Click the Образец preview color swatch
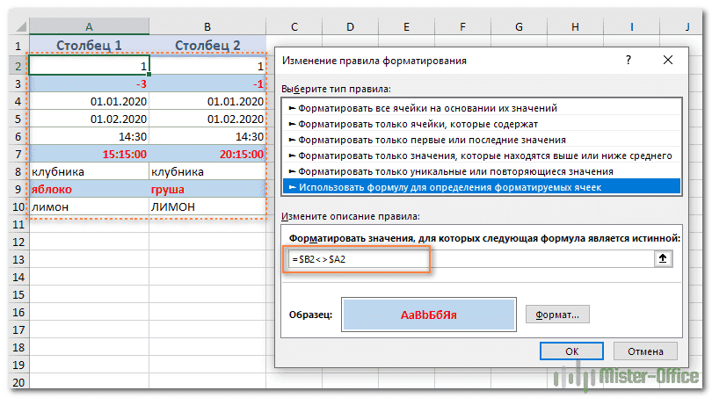712x398 pixels. pos(428,314)
